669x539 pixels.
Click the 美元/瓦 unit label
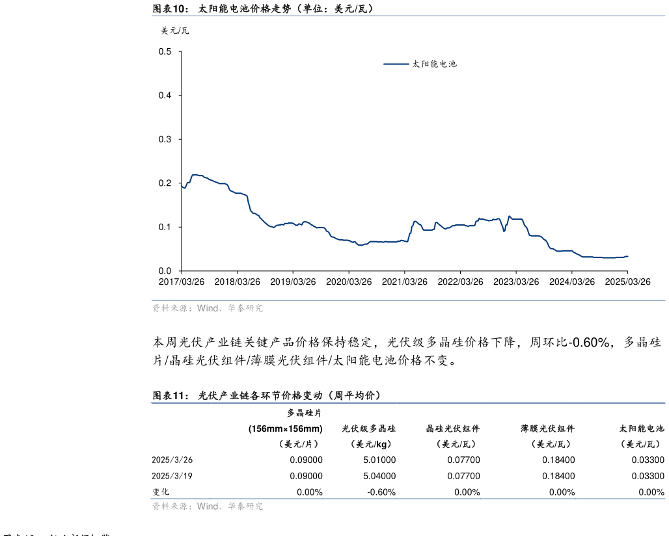point(174,31)
